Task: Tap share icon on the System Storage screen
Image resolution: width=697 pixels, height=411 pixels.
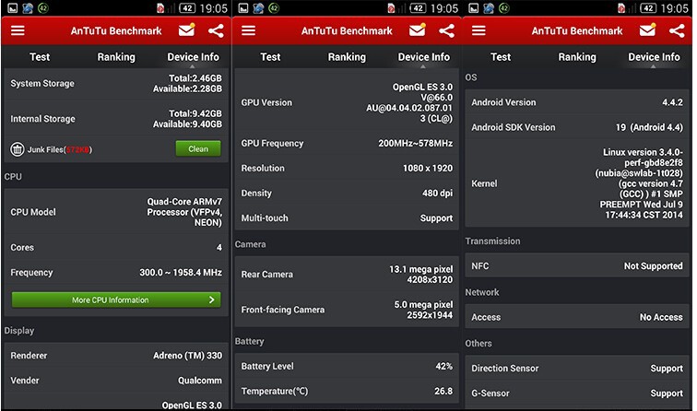Action: point(216,30)
